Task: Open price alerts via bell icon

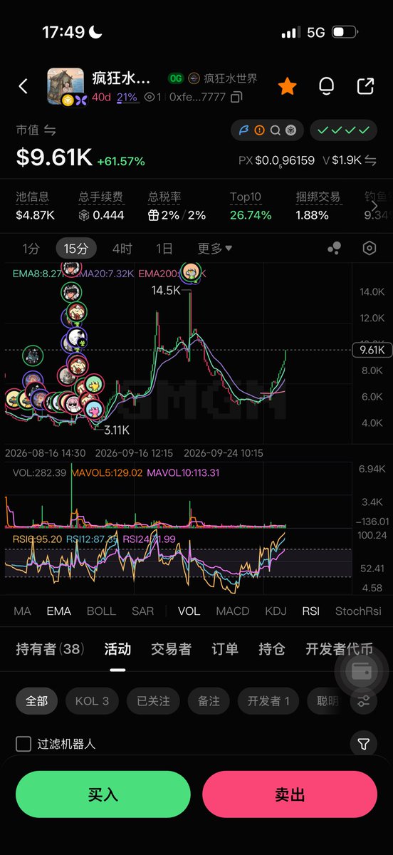Action: click(327, 86)
